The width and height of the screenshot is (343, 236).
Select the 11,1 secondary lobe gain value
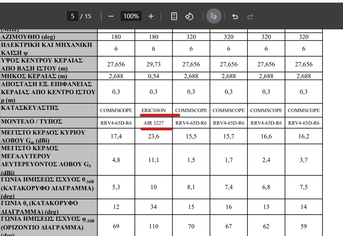coord(153,160)
